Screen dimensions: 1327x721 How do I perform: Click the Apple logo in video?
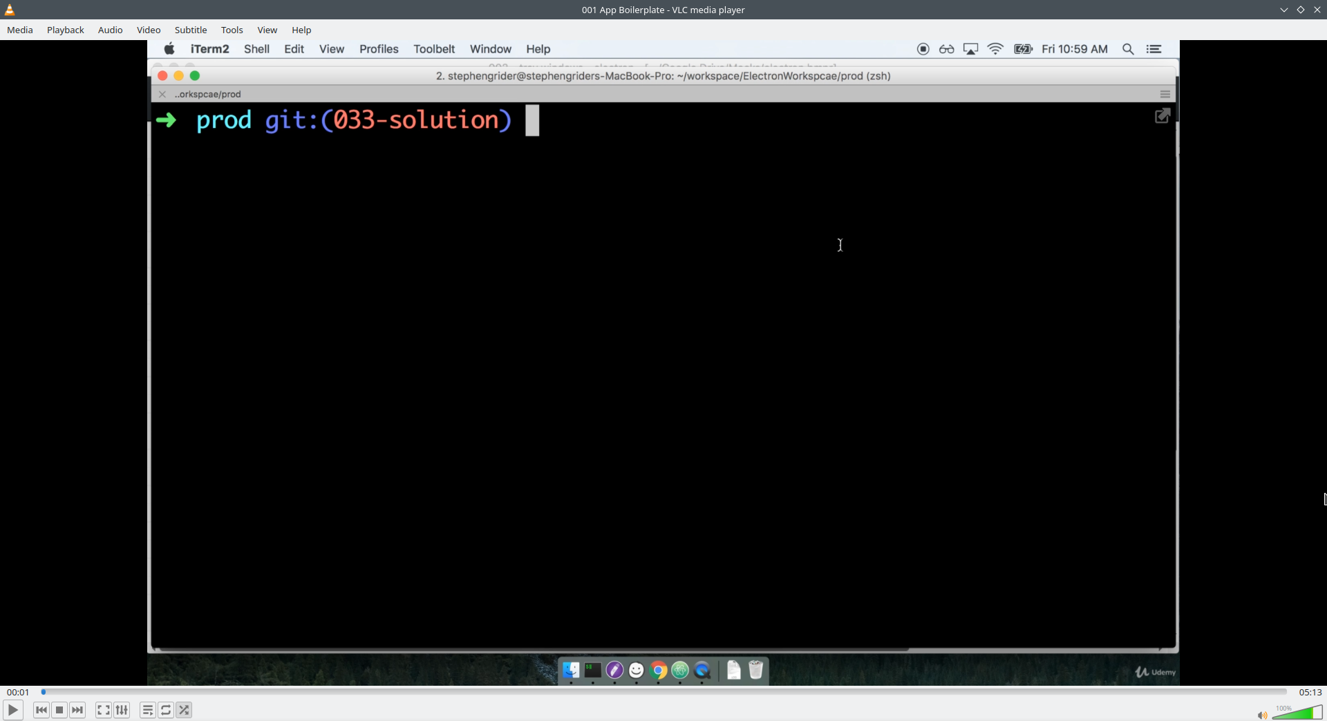pyautogui.click(x=169, y=48)
